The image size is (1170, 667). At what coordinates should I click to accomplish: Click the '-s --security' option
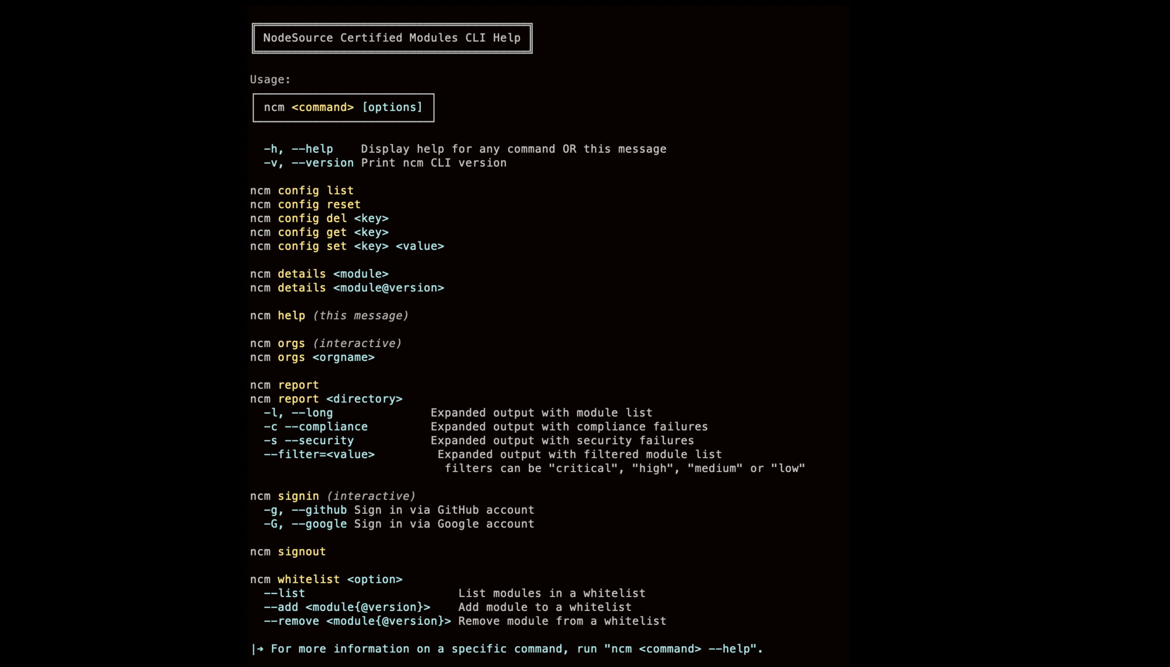point(309,441)
